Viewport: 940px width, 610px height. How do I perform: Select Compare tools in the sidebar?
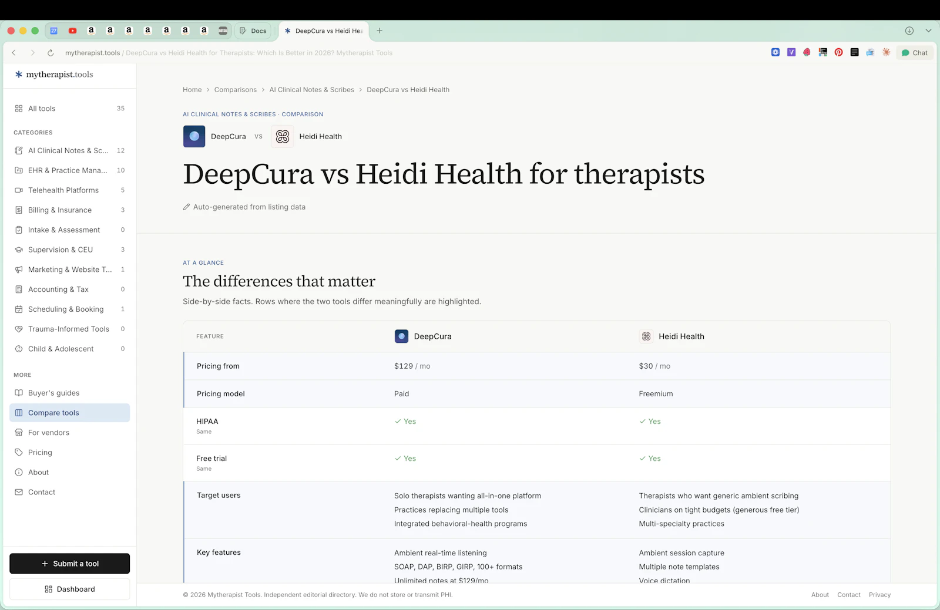tap(69, 413)
